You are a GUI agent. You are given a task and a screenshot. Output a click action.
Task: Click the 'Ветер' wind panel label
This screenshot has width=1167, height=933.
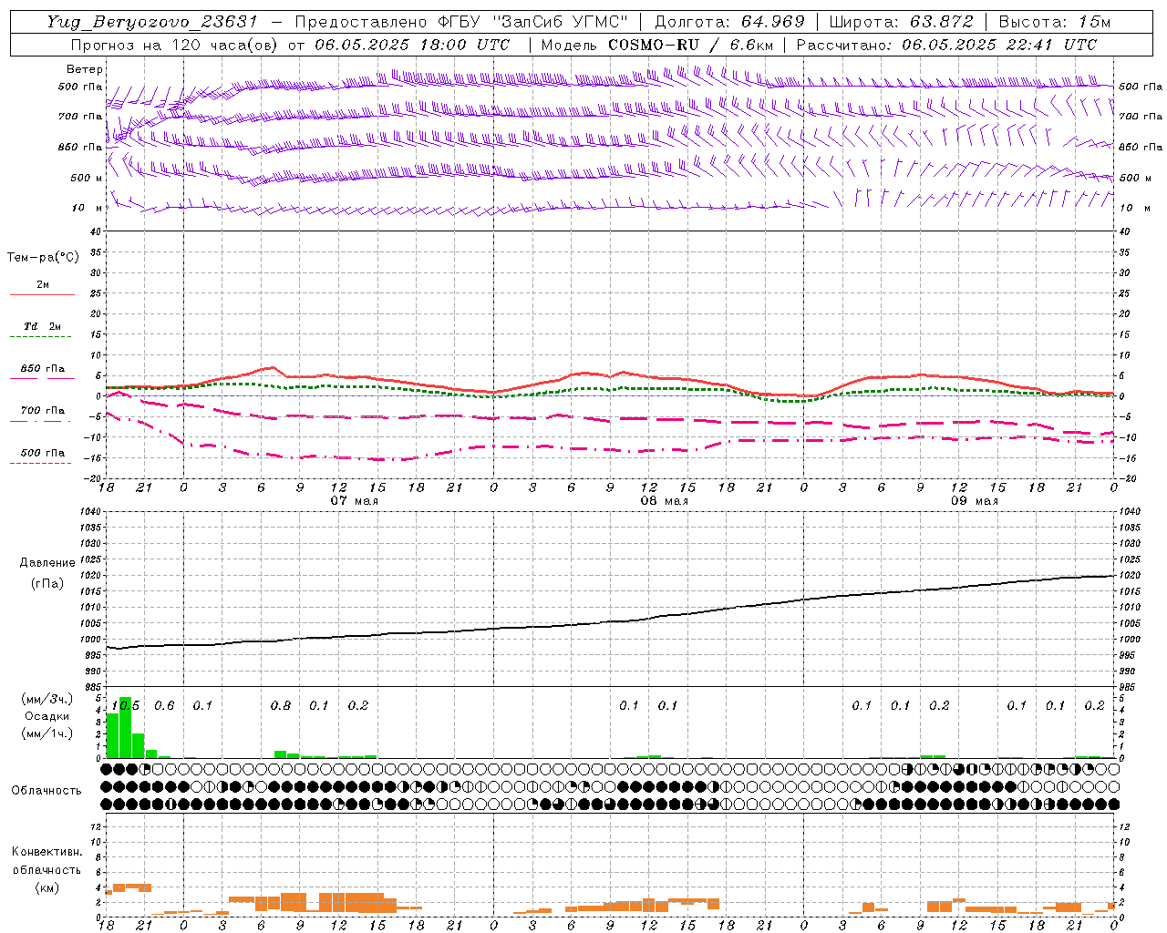[85, 69]
